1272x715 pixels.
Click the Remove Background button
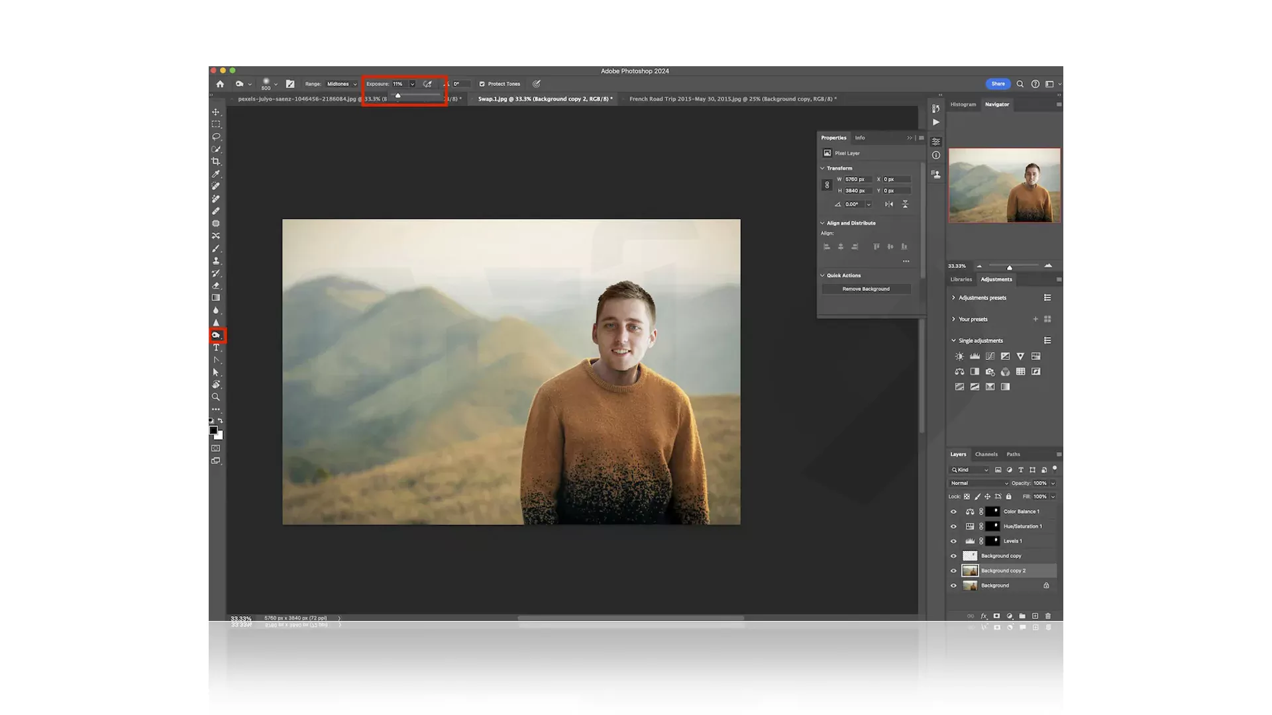866,289
